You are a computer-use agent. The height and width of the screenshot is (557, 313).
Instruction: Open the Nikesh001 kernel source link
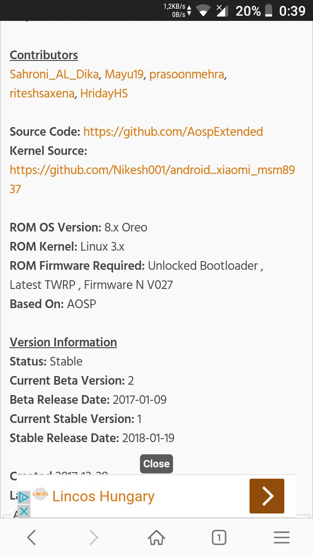click(152, 179)
